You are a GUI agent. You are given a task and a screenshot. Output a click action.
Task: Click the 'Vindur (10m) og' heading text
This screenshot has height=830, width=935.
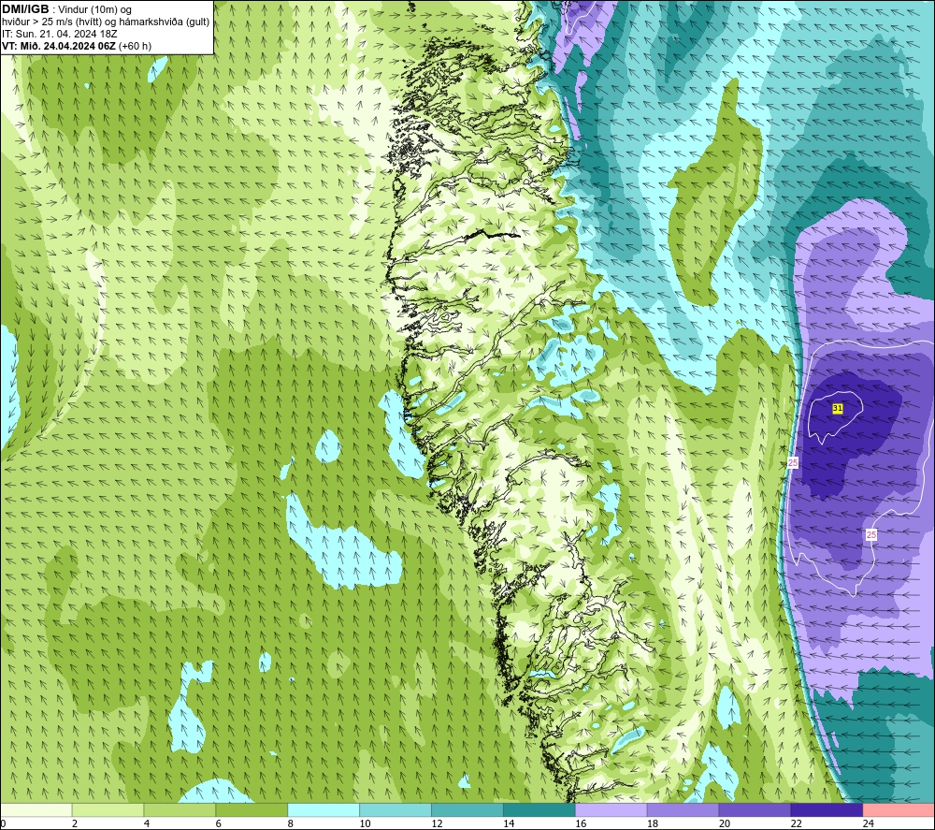pos(94,10)
